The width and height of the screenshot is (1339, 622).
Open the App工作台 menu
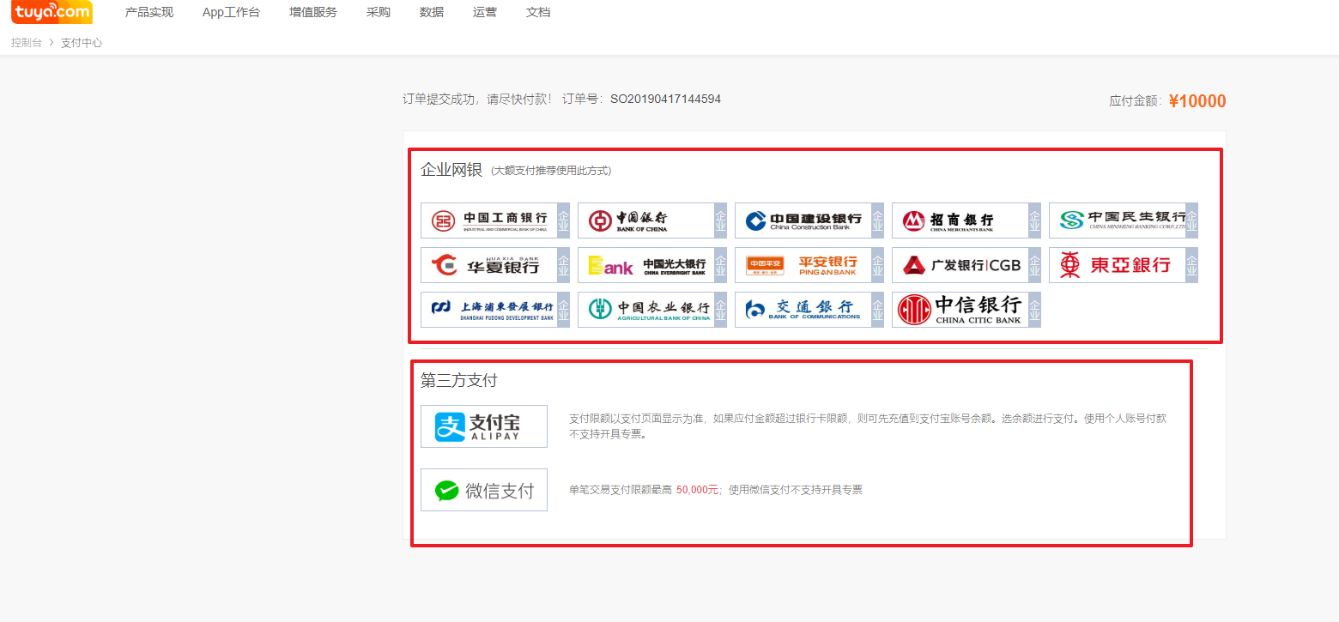click(231, 12)
